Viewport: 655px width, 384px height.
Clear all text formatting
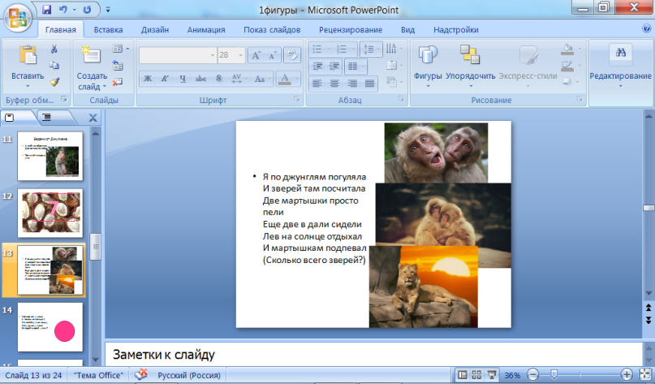click(x=292, y=55)
